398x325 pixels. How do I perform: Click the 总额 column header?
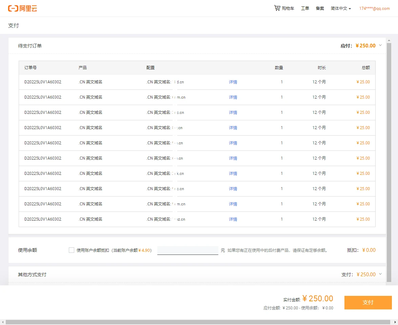pos(365,68)
